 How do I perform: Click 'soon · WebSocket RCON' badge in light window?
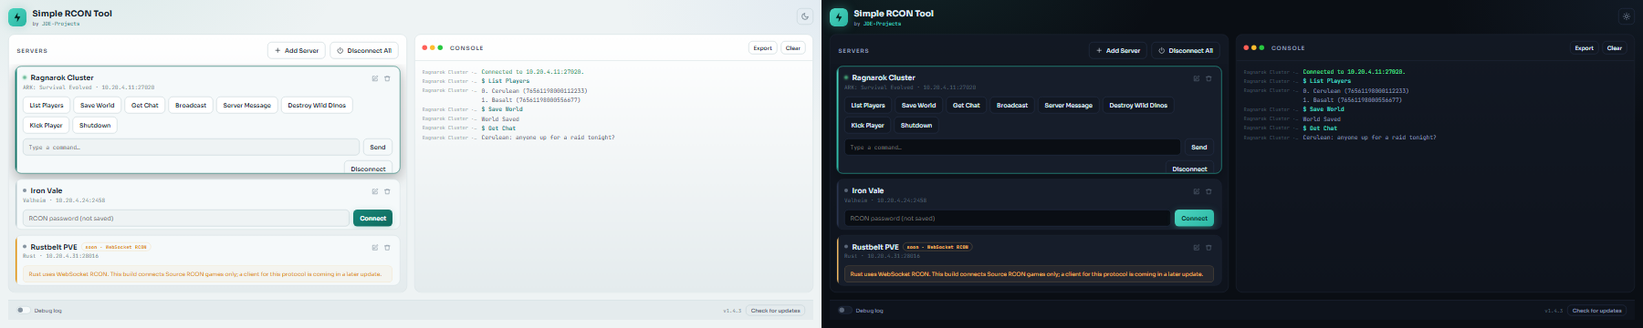click(115, 247)
